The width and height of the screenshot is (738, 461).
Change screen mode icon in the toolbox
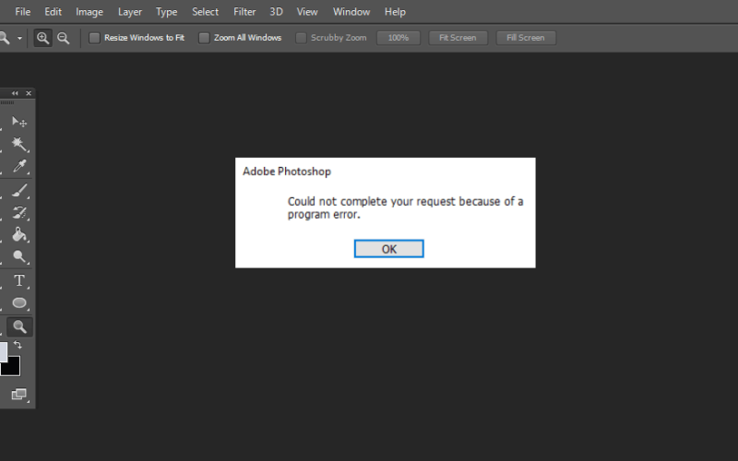click(19, 394)
